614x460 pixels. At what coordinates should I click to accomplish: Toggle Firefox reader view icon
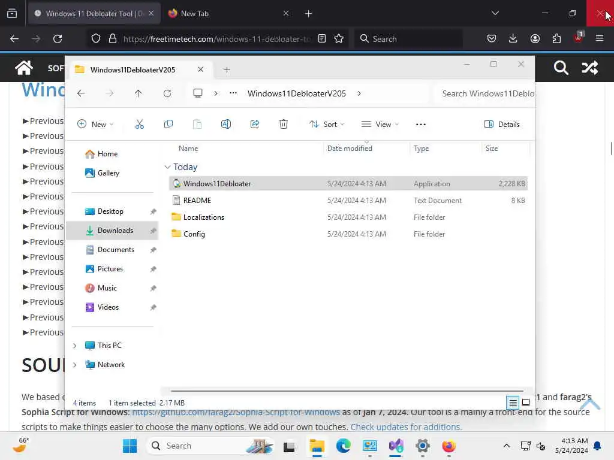322,39
